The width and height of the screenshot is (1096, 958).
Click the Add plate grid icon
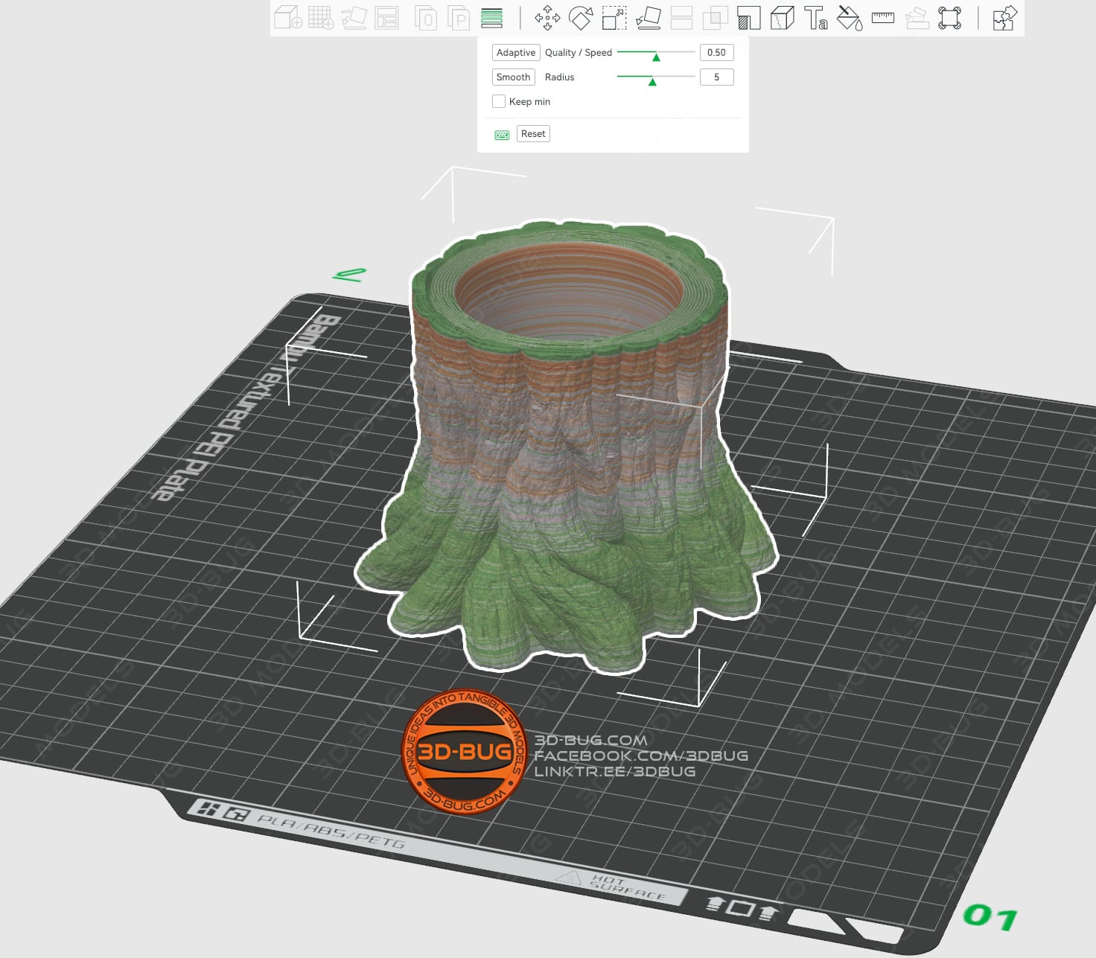pos(321,18)
